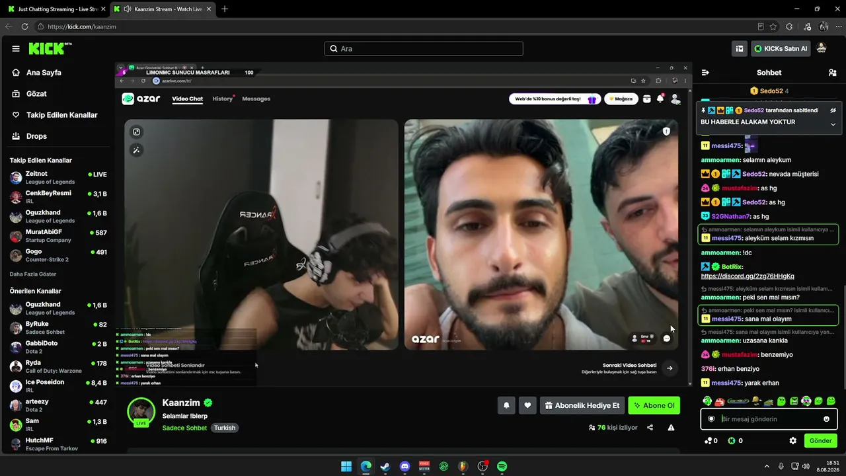Open arteezy recommended channel

click(x=58, y=405)
